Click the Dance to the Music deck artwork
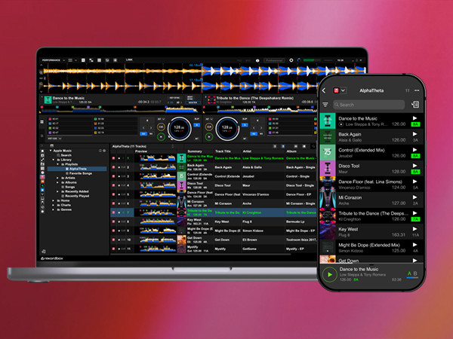 click(48, 99)
